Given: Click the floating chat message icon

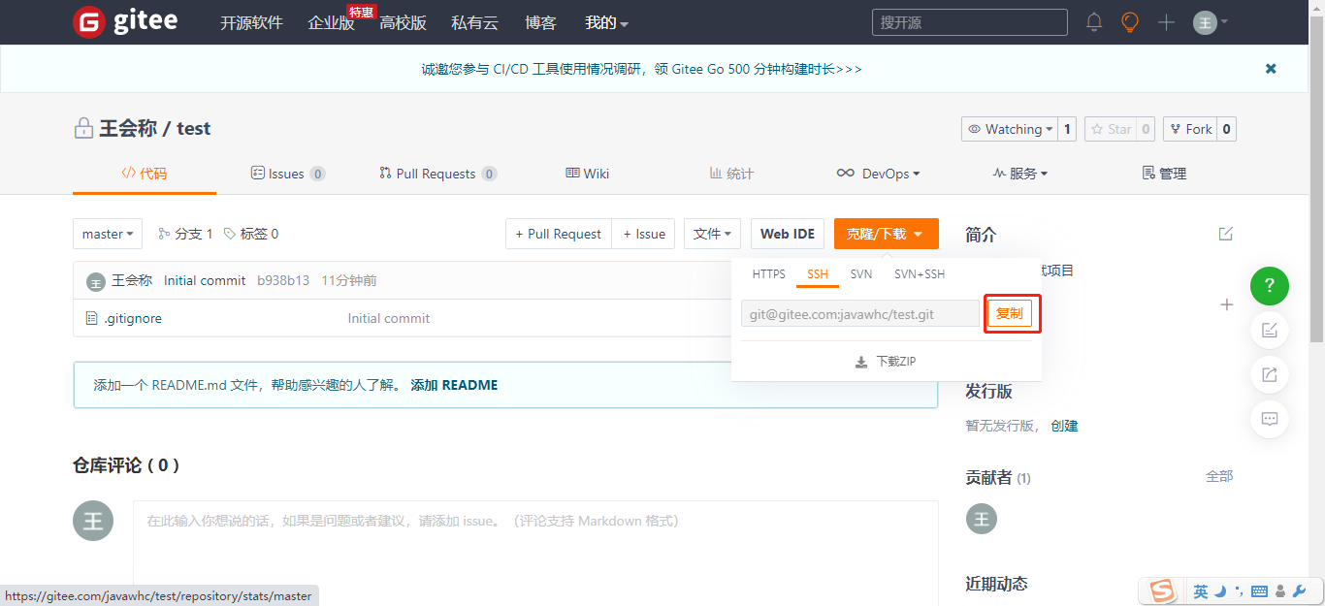Looking at the screenshot, I should (x=1270, y=420).
